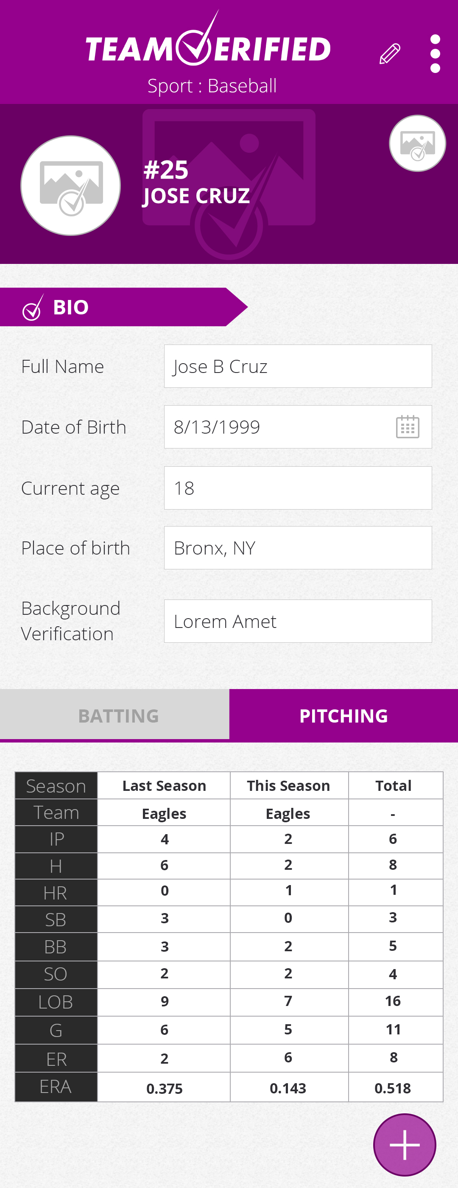The image size is (458, 1188).
Task: Tap the ERA row label
Action: coord(56,1087)
